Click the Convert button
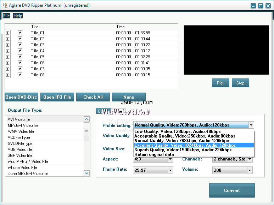 [232, 191]
